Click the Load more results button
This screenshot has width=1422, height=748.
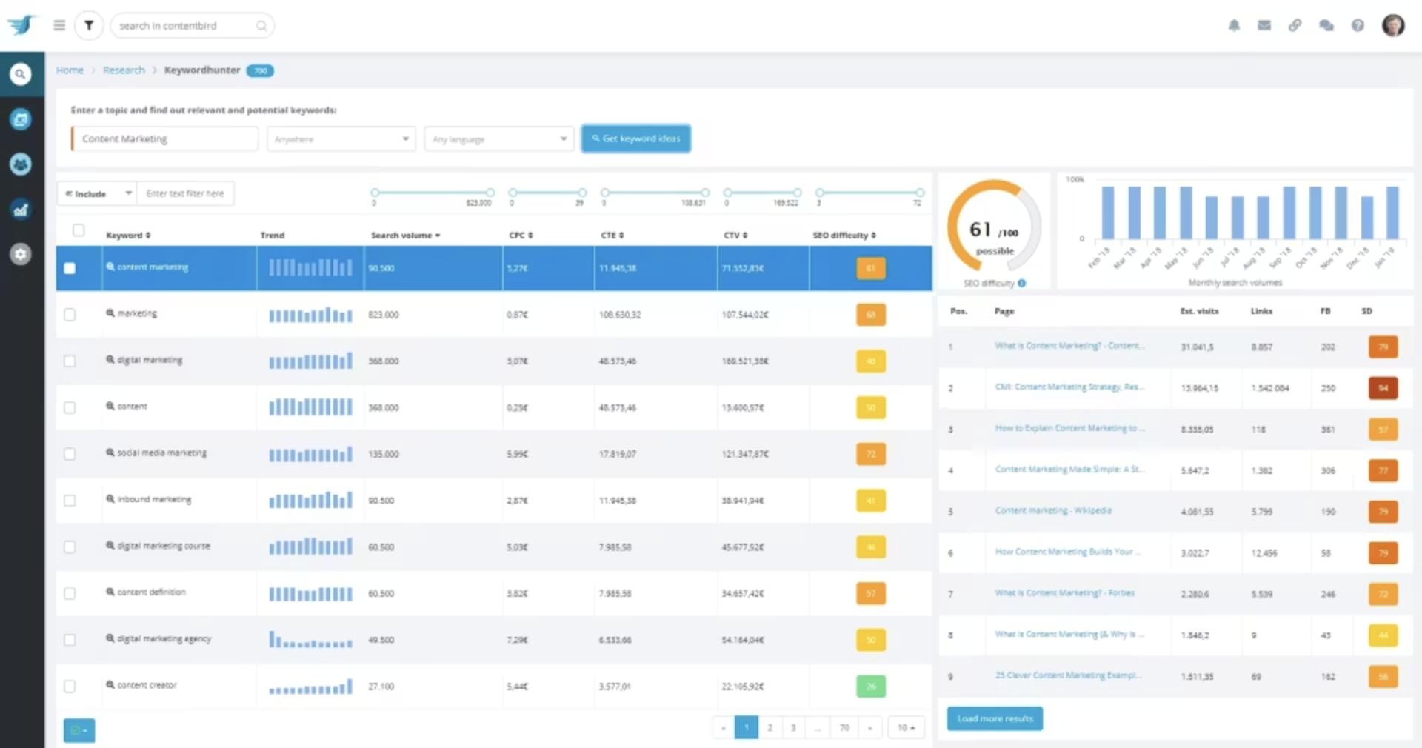pyautogui.click(x=994, y=718)
